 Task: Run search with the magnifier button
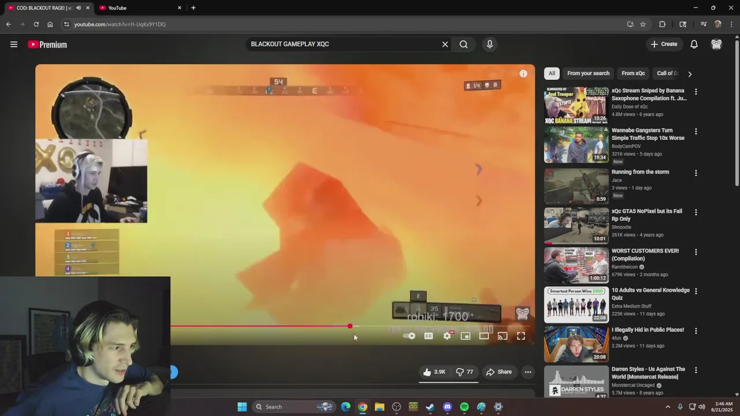click(x=464, y=44)
